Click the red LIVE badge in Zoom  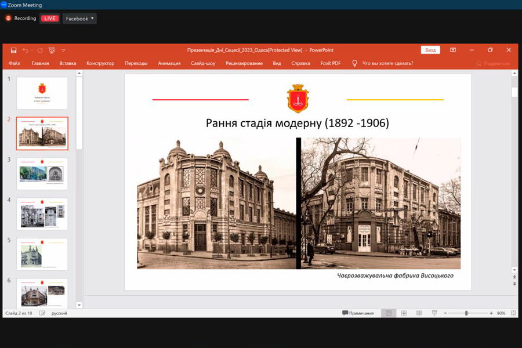pyautogui.click(x=50, y=19)
